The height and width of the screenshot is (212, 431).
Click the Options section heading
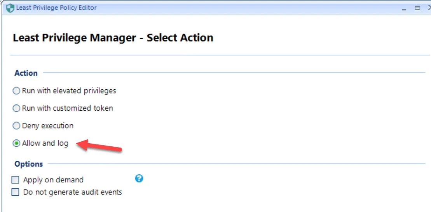point(29,164)
